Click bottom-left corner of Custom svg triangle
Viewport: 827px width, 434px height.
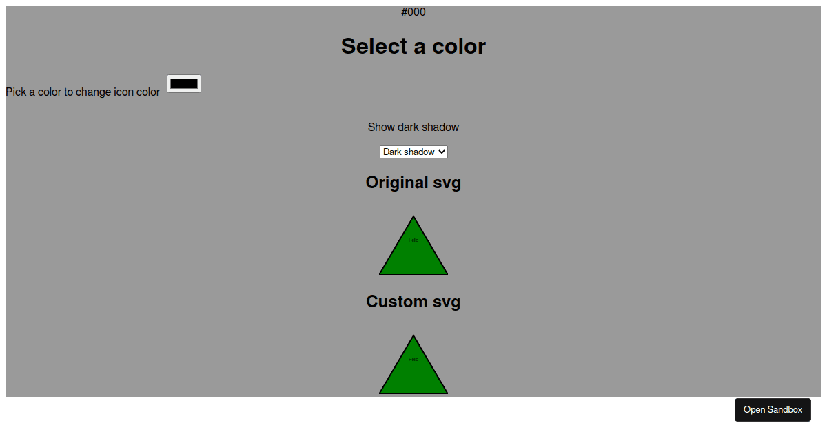coord(382,392)
